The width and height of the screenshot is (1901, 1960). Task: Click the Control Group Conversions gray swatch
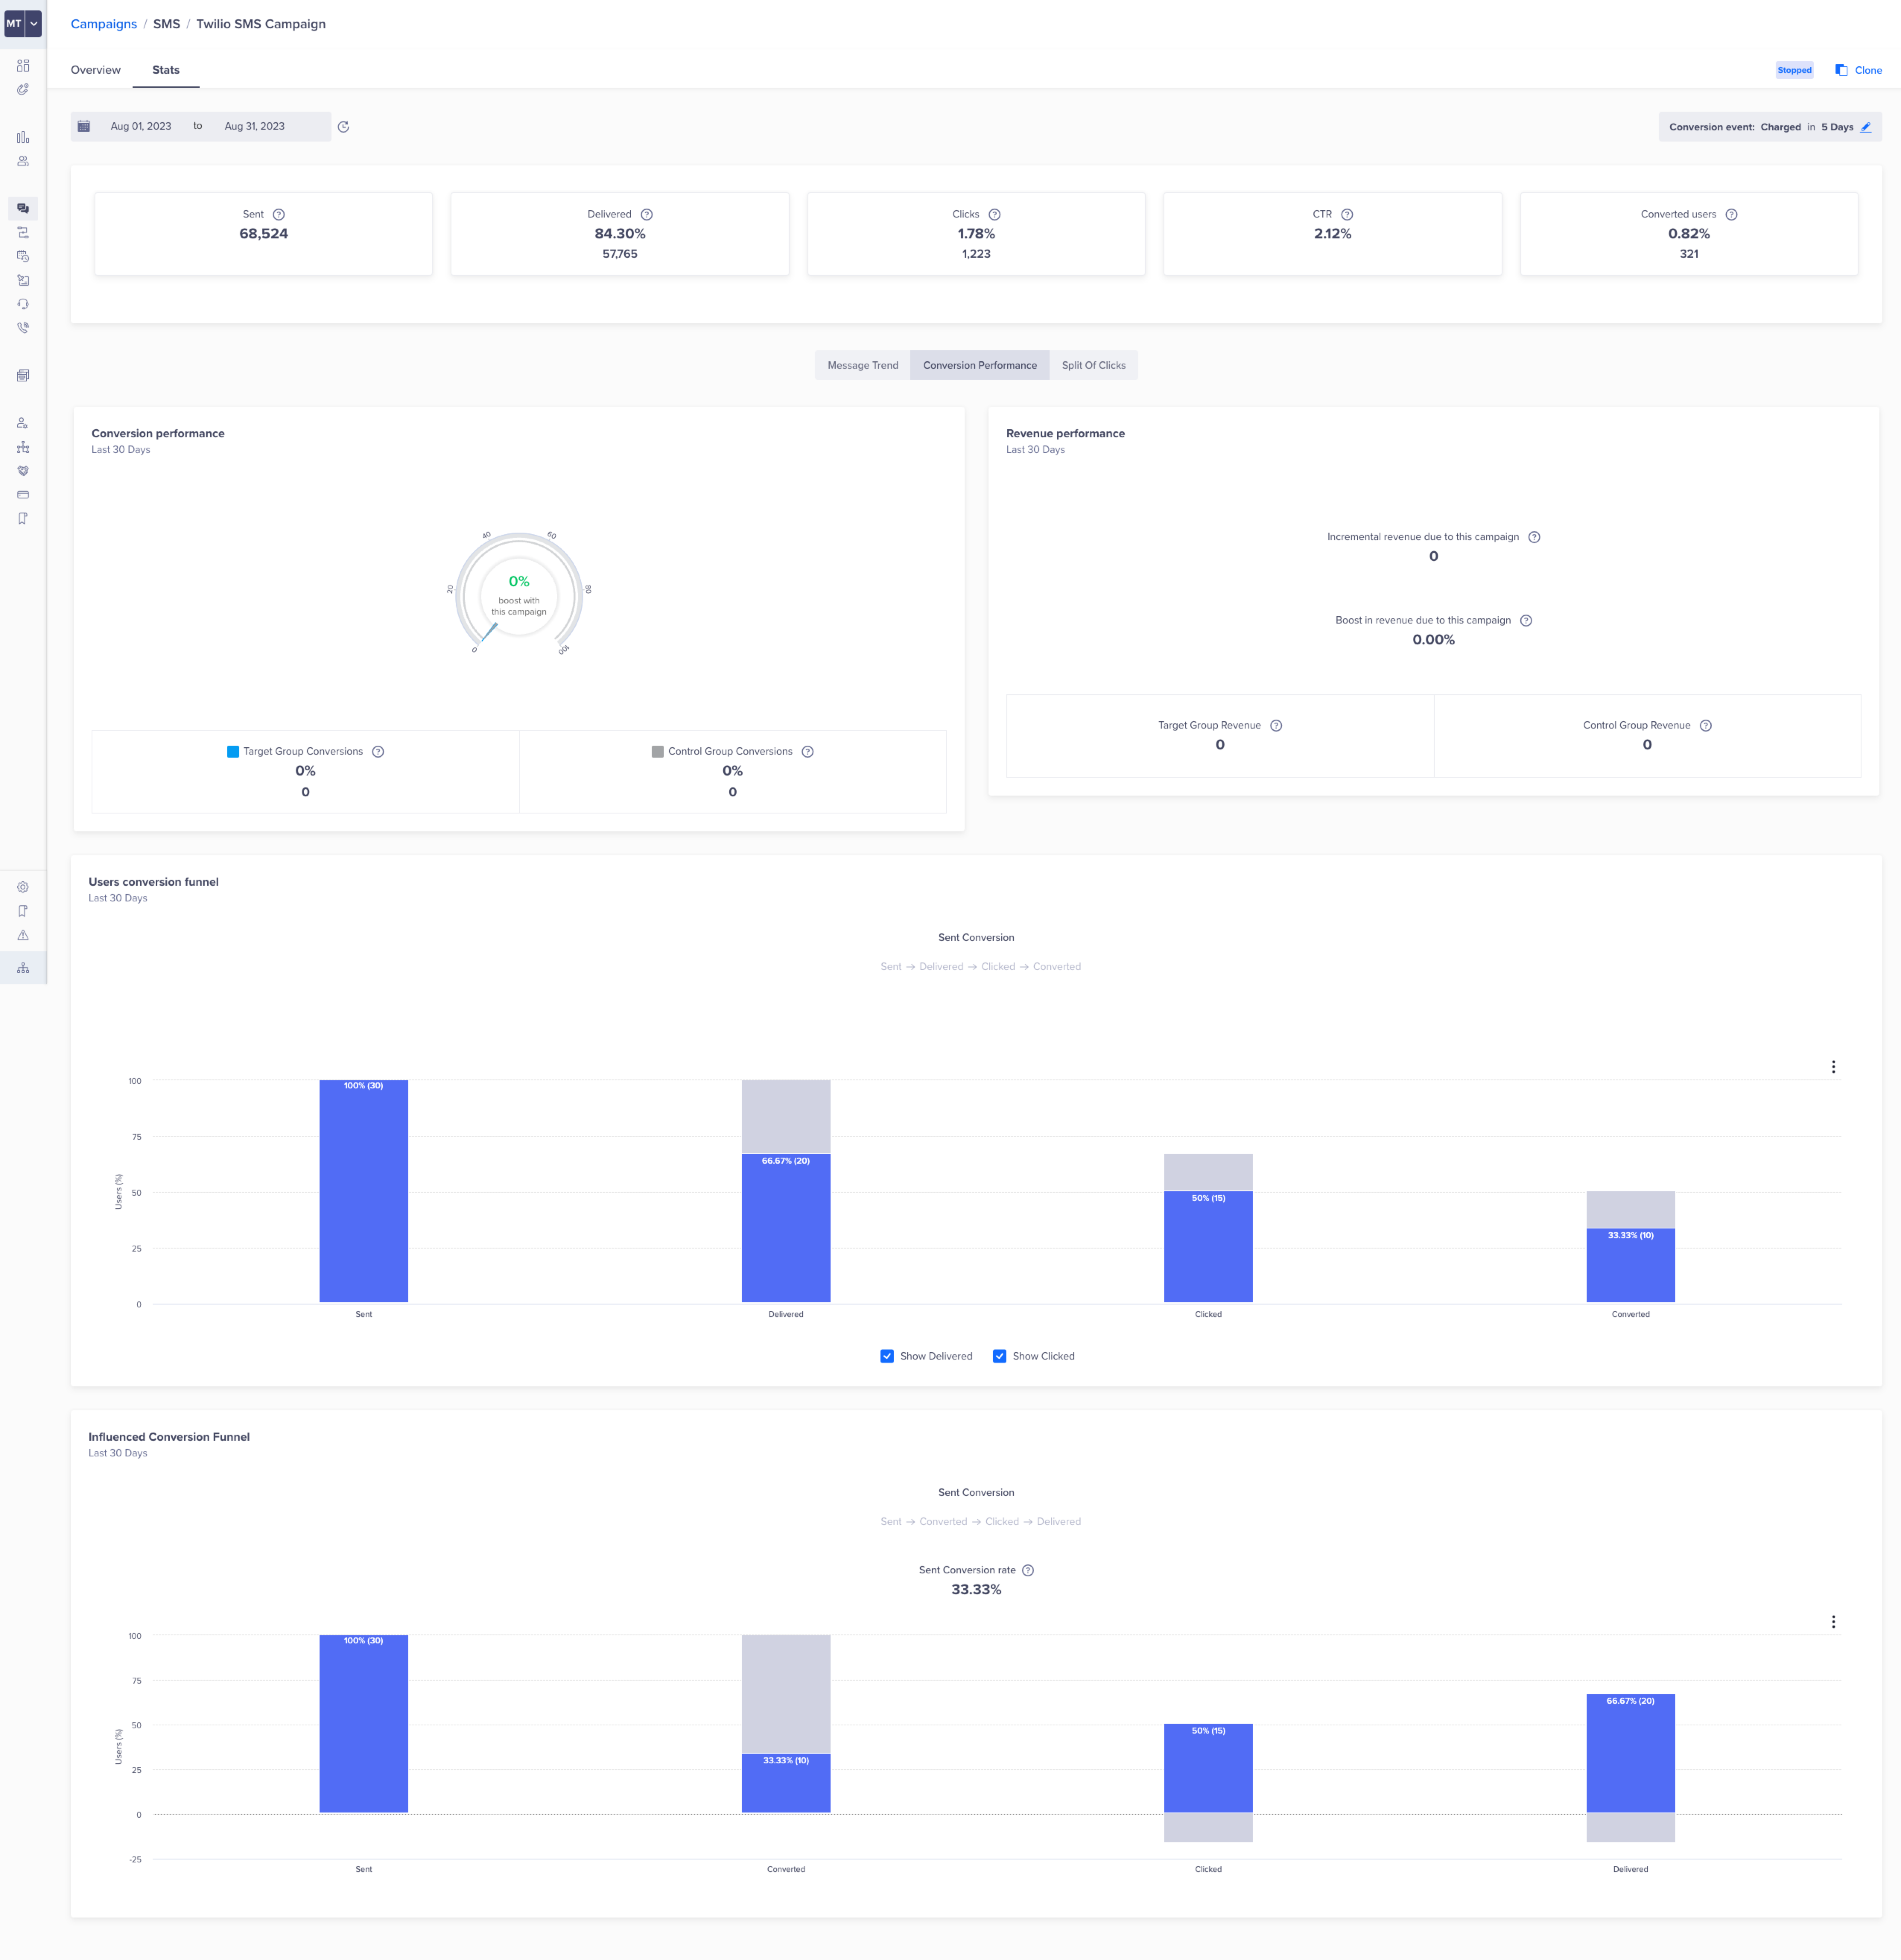[x=658, y=752]
